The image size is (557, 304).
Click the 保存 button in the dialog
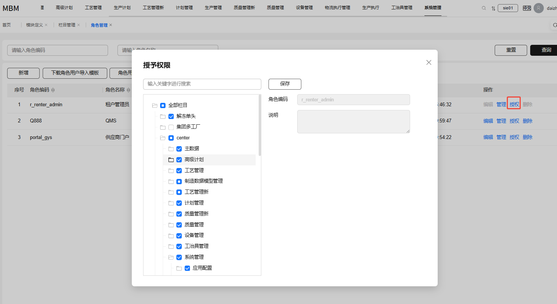(x=285, y=84)
